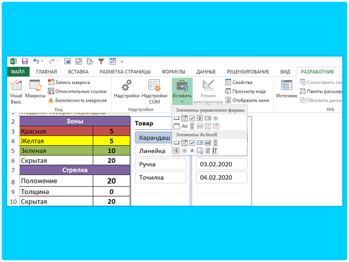349x262 pixels.
Task: Open Customize Quick Access Toolbar arrow
Action: point(122,62)
